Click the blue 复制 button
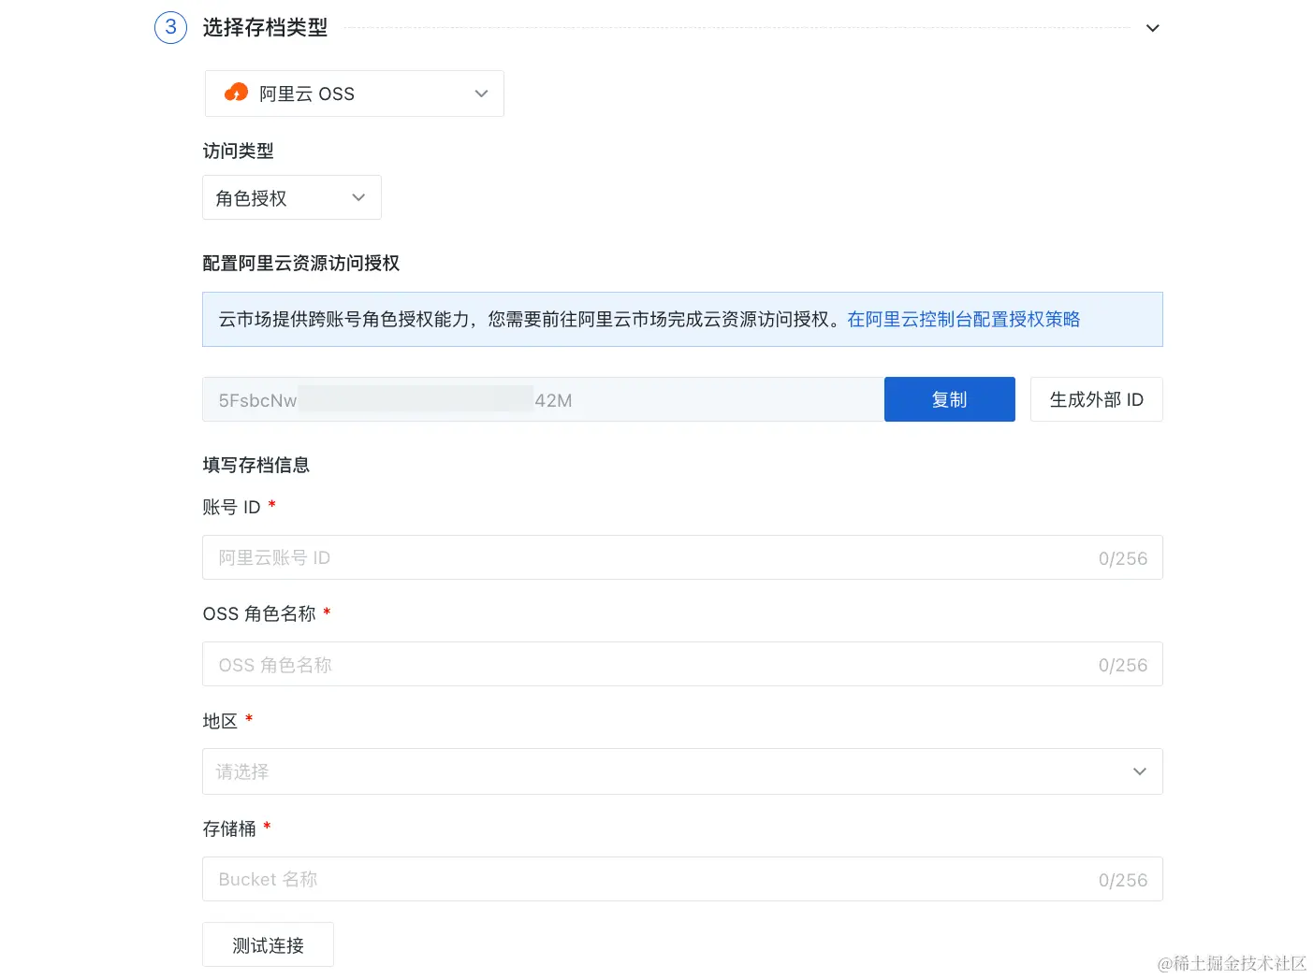Viewport: 1313px width, 979px height. (x=949, y=399)
